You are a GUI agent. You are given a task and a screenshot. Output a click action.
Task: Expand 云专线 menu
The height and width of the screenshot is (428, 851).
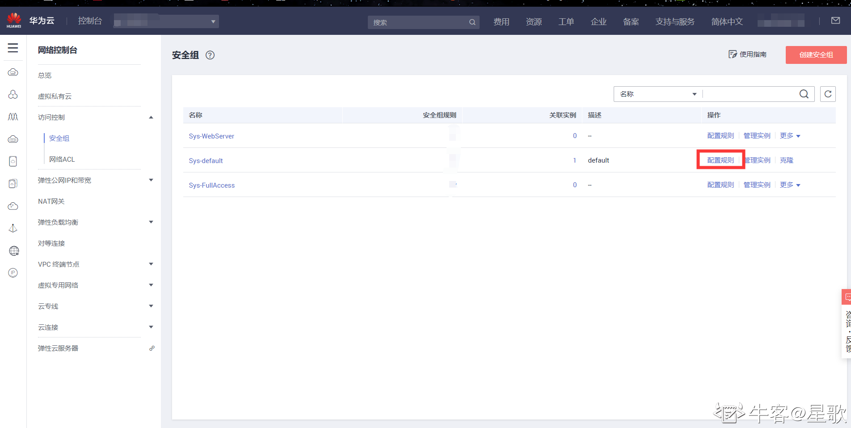pos(151,306)
